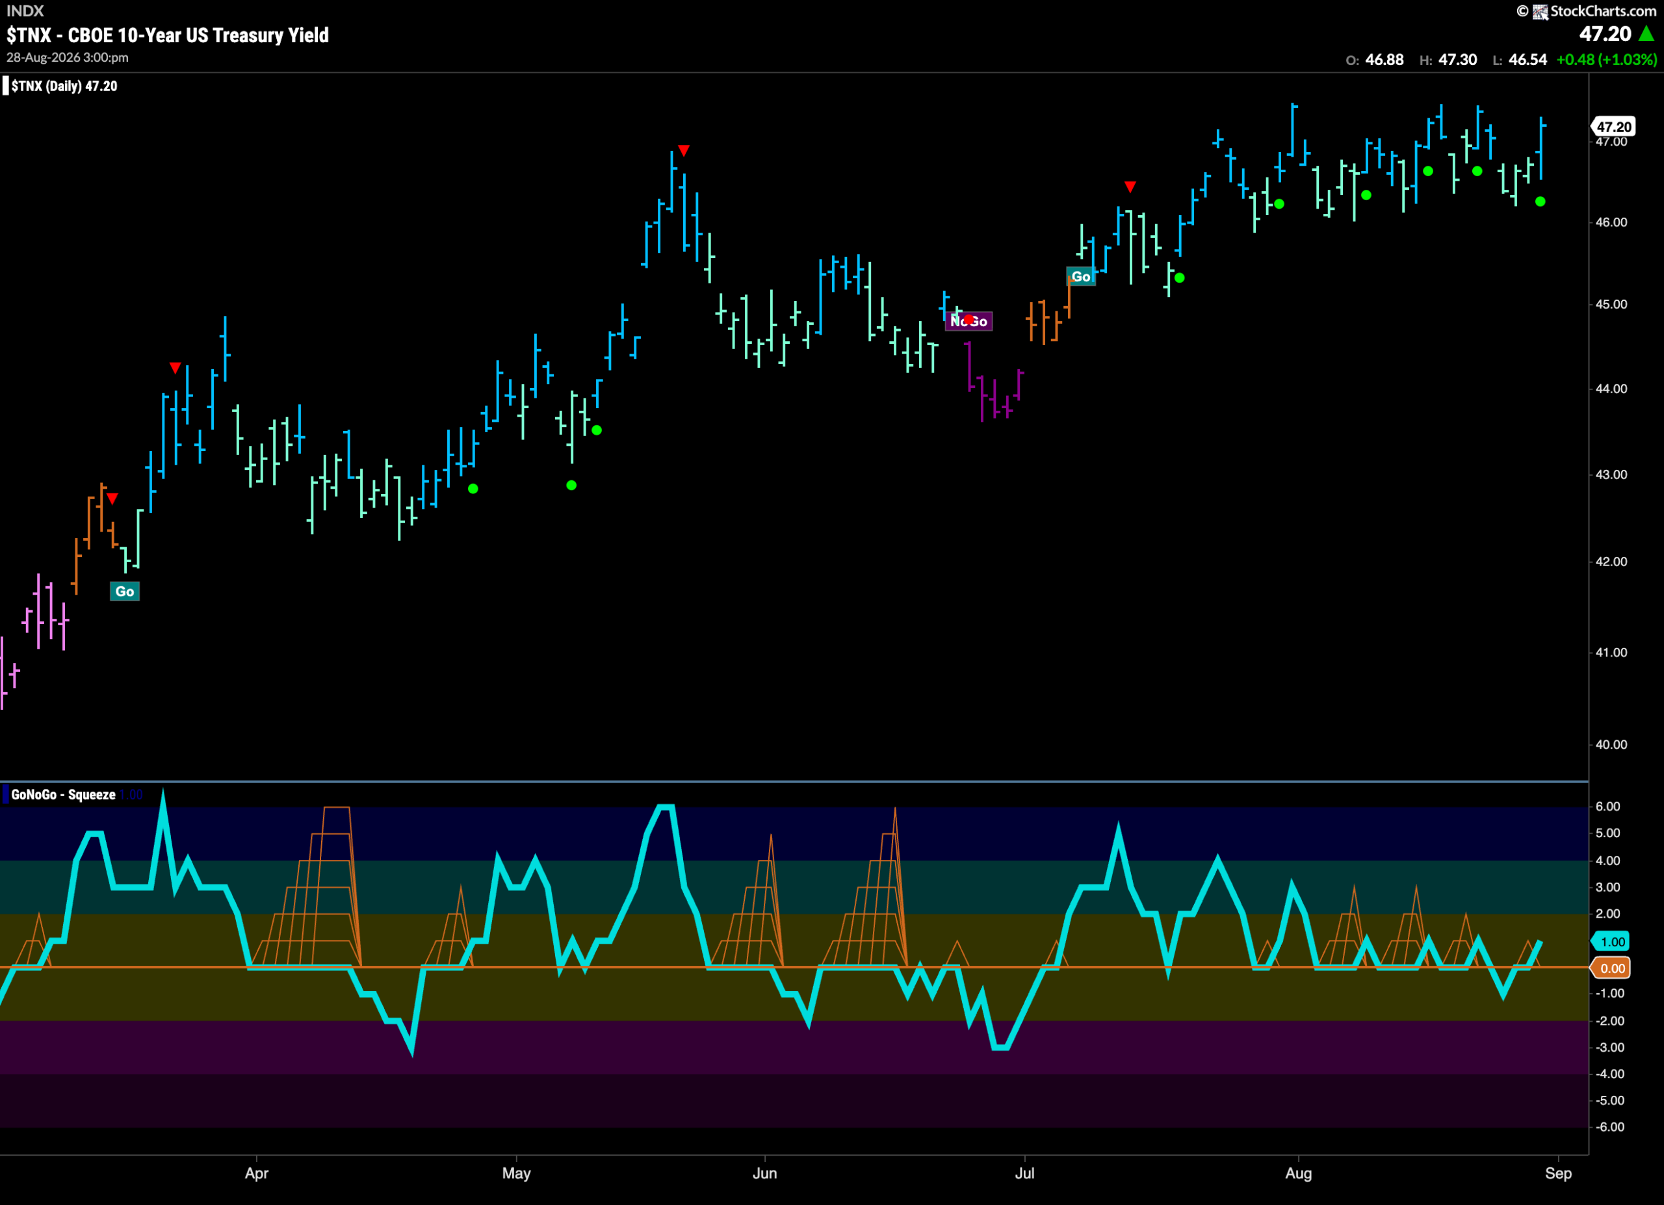Click the 47.20 price tag on the axis

1614,127
